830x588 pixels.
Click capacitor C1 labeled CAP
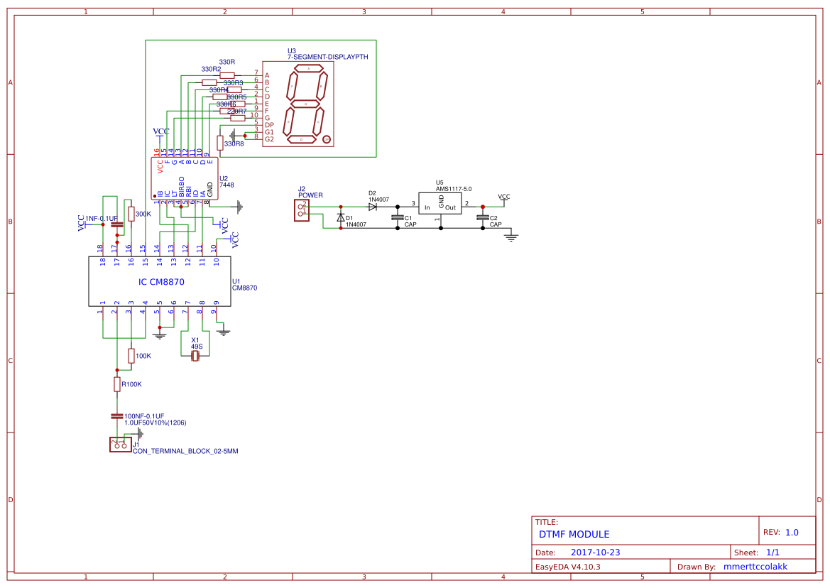398,217
